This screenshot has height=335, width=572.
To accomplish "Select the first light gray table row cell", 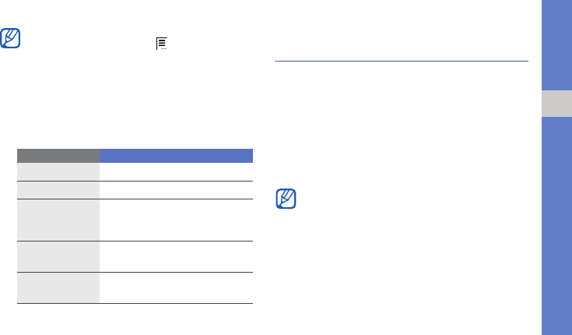I will [x=58, y=171].
